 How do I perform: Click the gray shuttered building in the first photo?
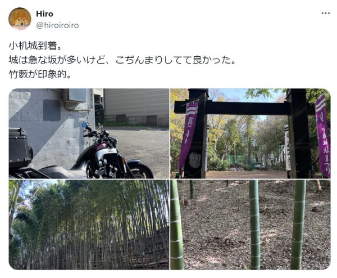[x=136, y=107]
